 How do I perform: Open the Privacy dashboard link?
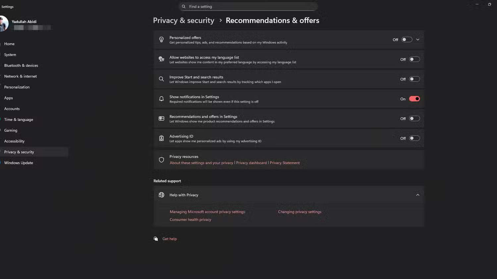[251, 163]
